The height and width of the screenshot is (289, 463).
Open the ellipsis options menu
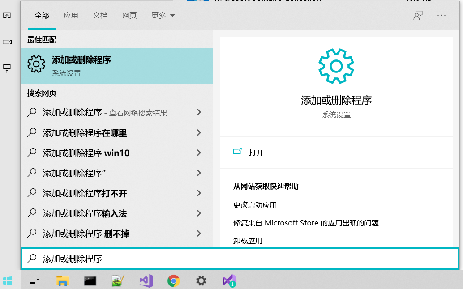[x=442, y=15]
